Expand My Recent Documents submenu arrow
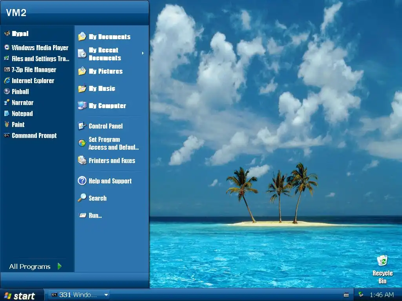This screenshot has width=402, height=301. (x=143, y=53)
